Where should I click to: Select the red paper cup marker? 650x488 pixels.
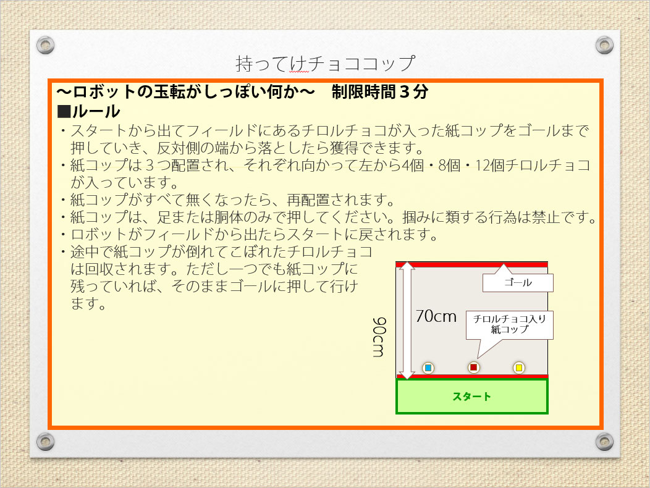(473, 368)
